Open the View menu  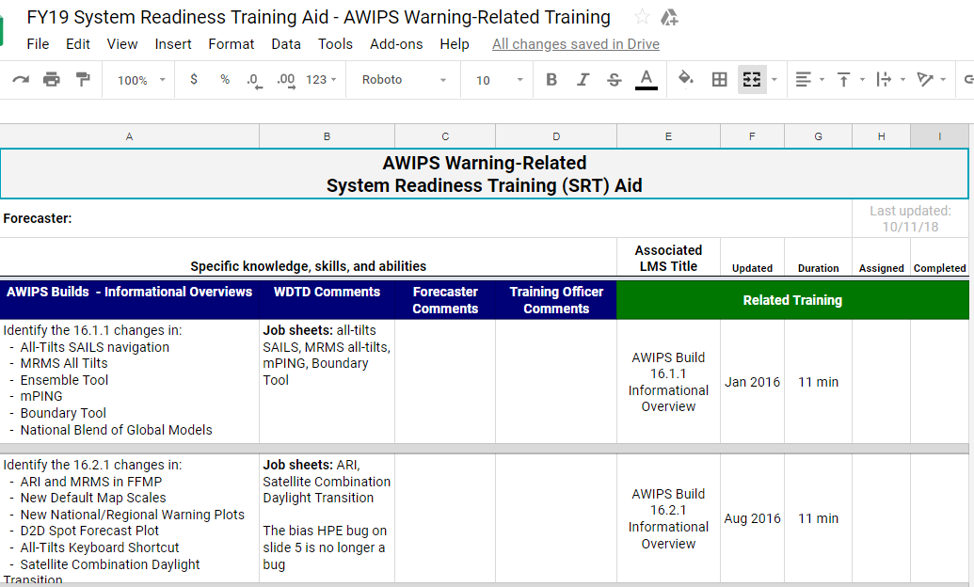pyautogui.click(x=121, y=44)
